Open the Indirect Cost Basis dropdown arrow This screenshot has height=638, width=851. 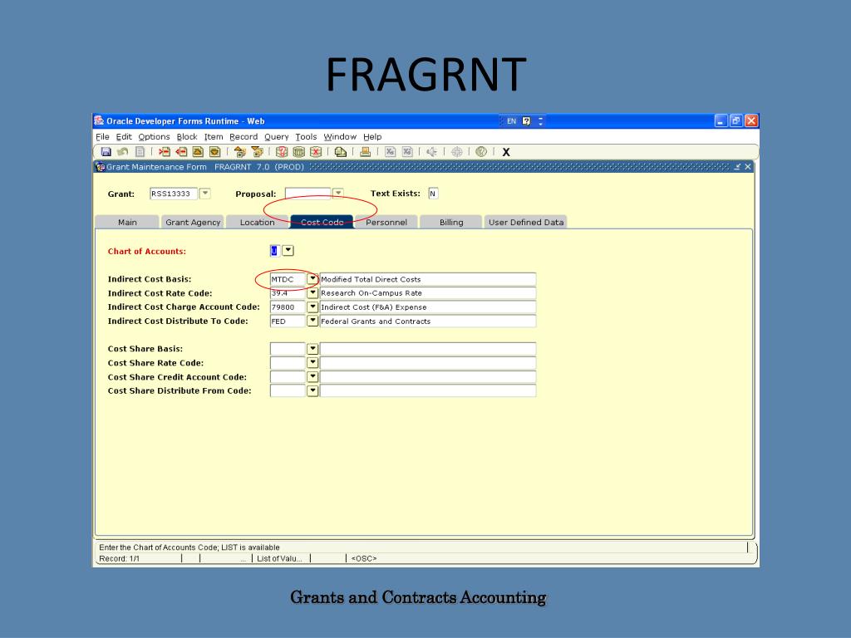(x=312, y=279)
